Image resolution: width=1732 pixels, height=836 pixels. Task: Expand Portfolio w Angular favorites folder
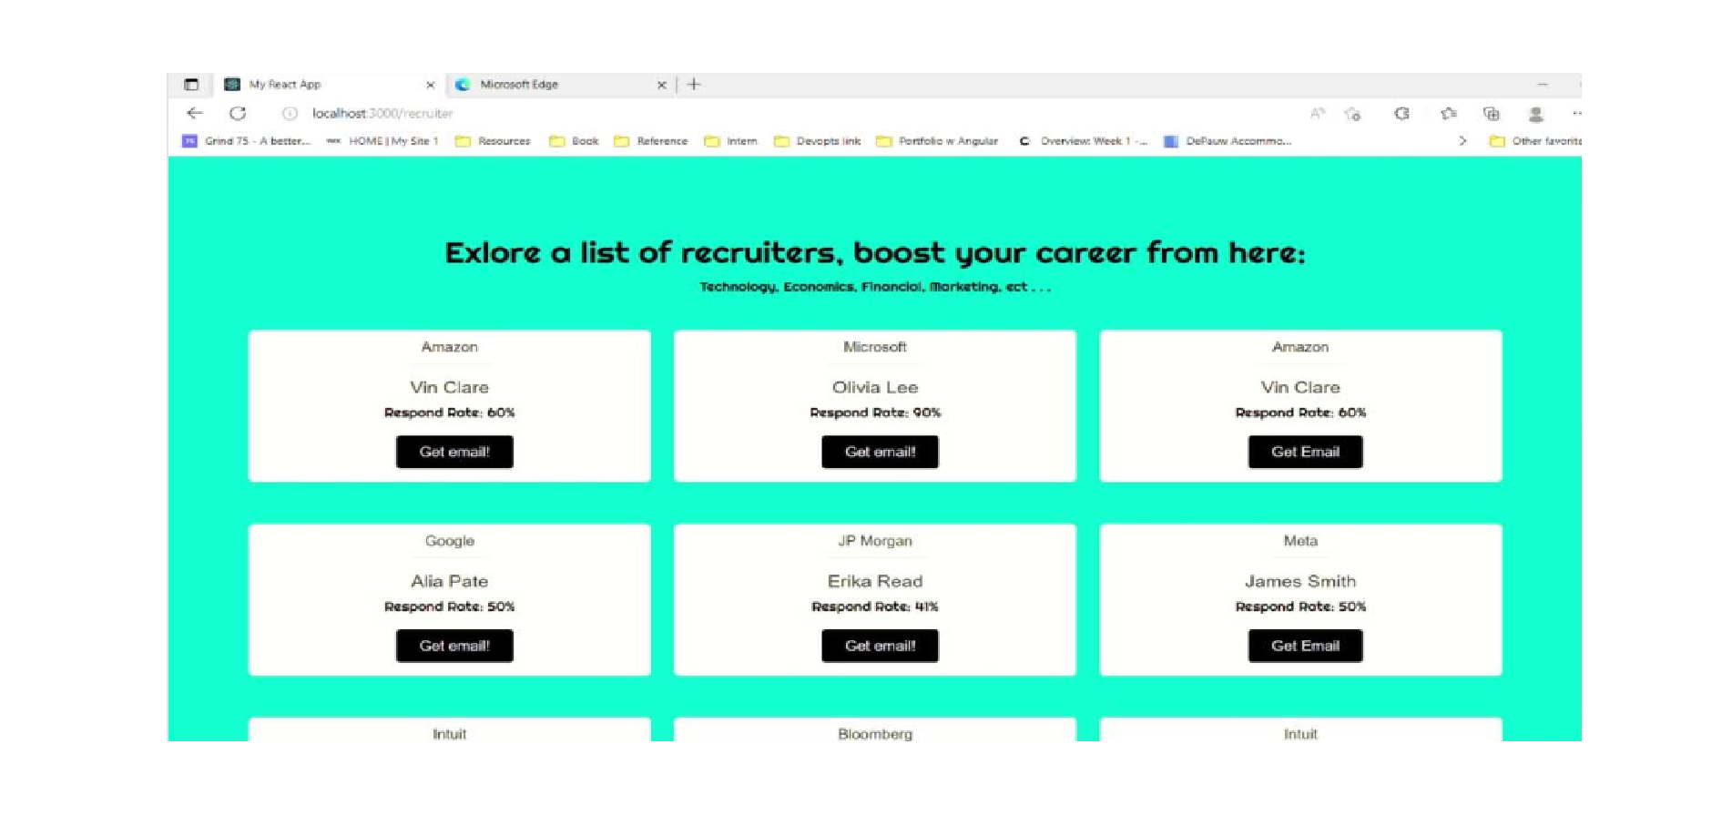coord(937,141)
